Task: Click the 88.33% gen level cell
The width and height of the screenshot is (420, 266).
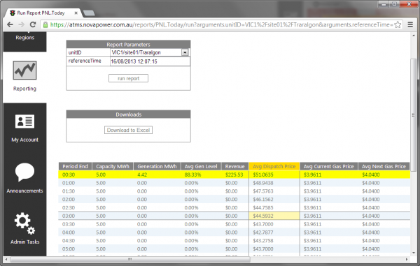Action: tap(192, 175)
